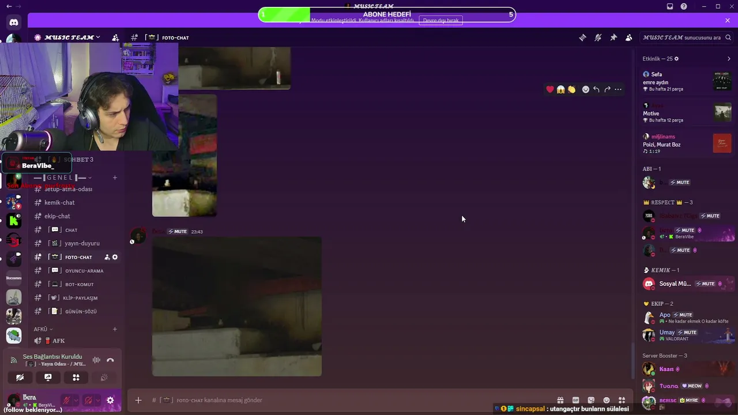Open the Threads icon in channel header
Image resolution: width=738 pixels, height=415 pixels.
point(582,37)
